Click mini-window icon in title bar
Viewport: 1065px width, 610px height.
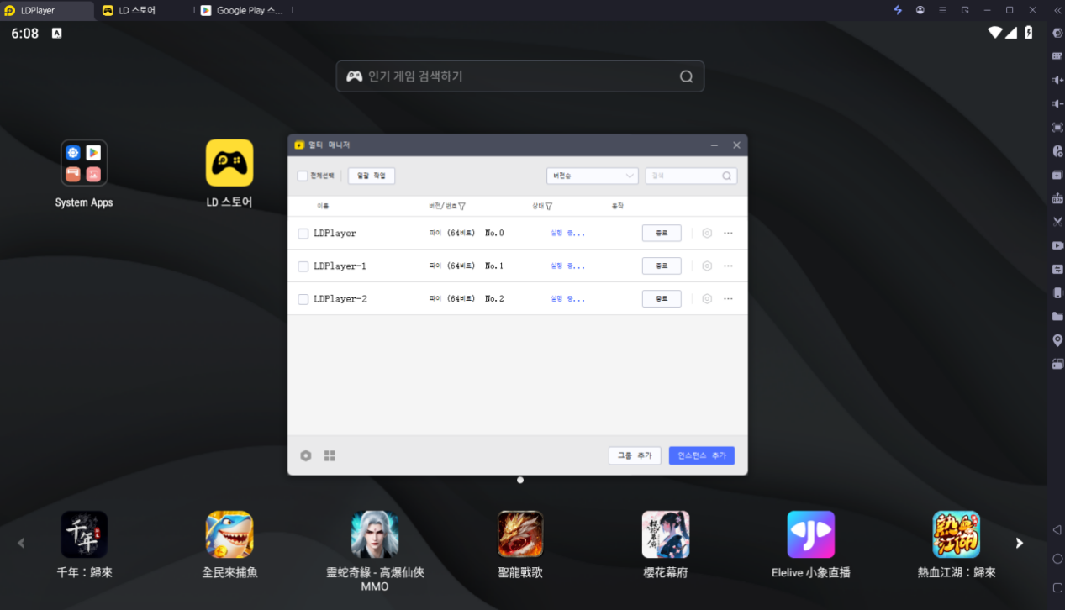(965, 10)
